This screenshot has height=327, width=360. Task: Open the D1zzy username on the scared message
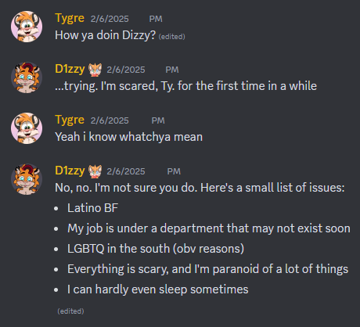tap(70, 69)
